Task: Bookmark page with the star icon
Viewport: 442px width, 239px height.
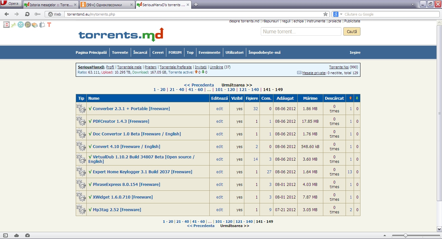Action: [326, 14]
